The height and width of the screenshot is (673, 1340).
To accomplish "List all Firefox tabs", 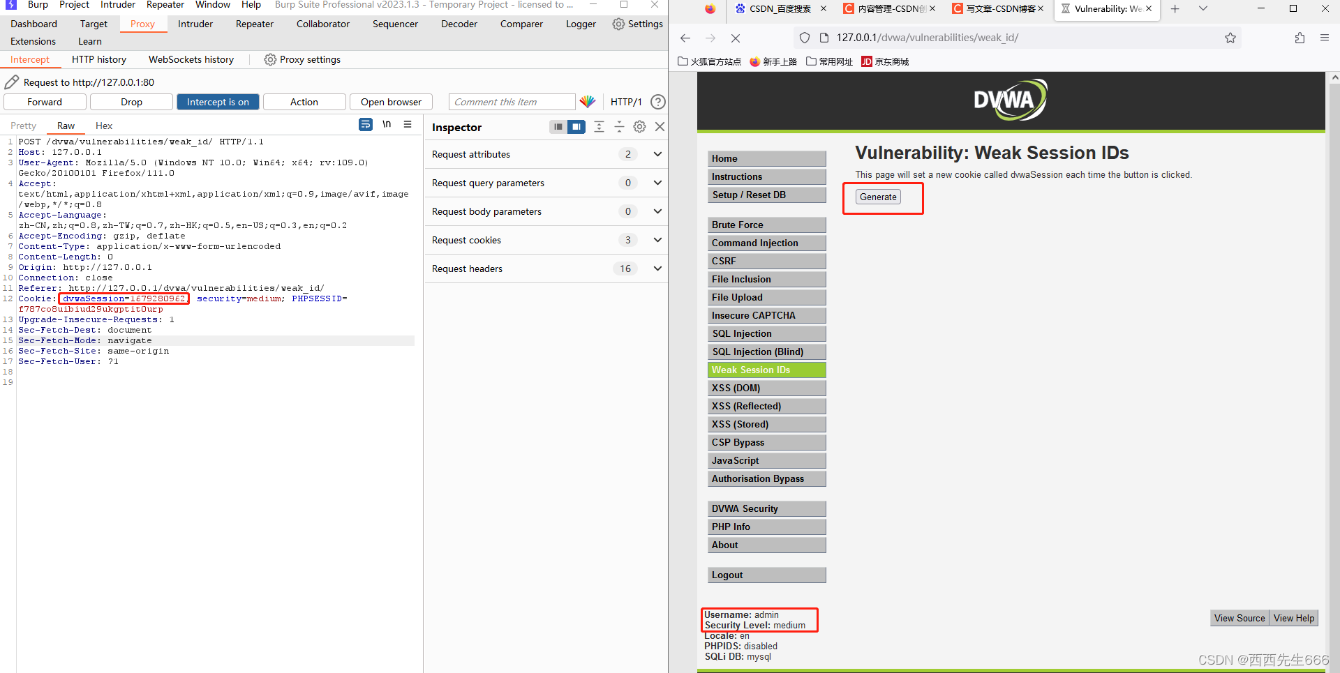I will [x=1203, y=9].
